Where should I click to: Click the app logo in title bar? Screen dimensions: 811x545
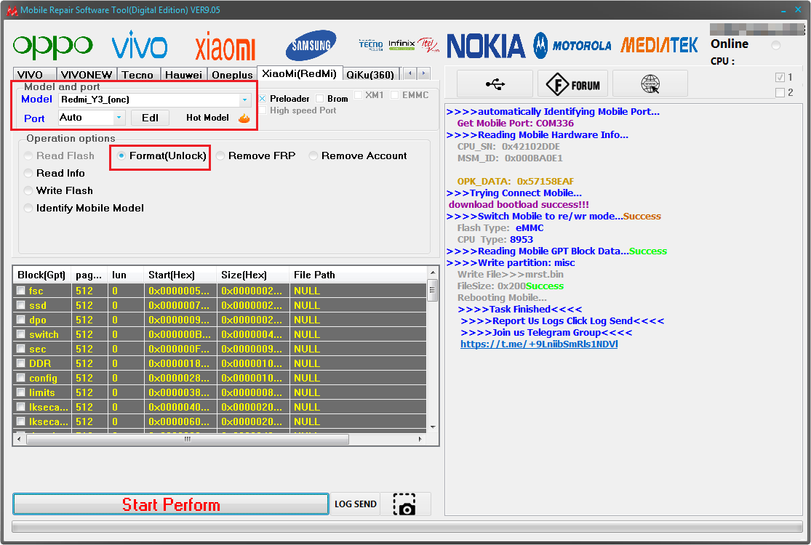pyautogui.click(x=12, y=10)
